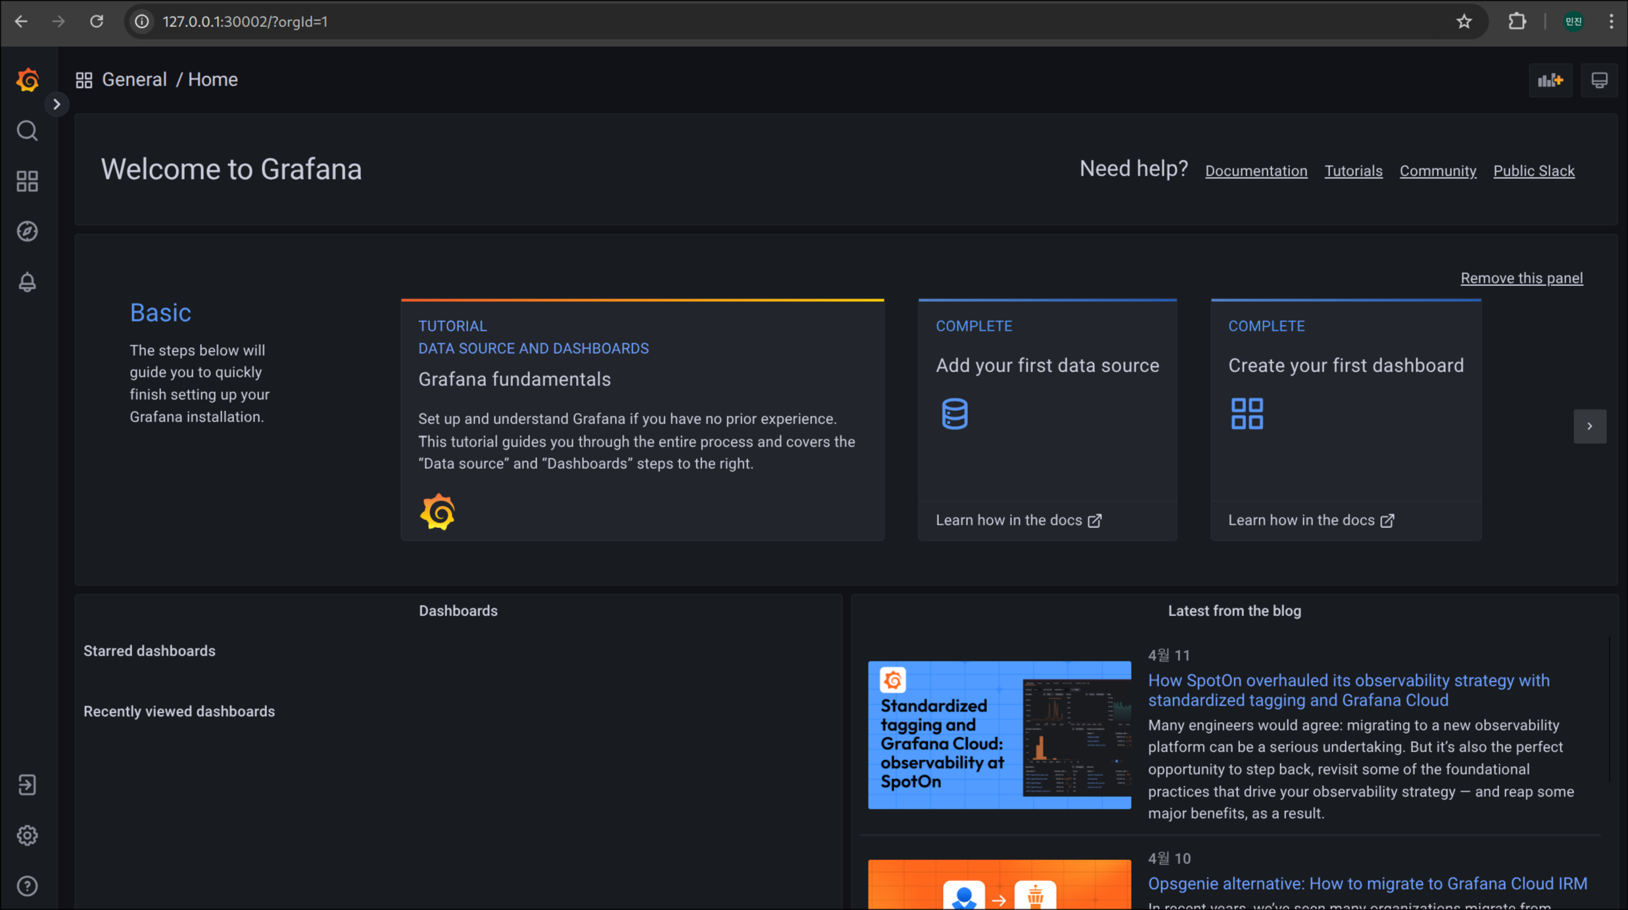The width and height of the screenshot is (1628, 910).
Task: Open the SpotOn blog post thumbnail
Action: [999, 734]
